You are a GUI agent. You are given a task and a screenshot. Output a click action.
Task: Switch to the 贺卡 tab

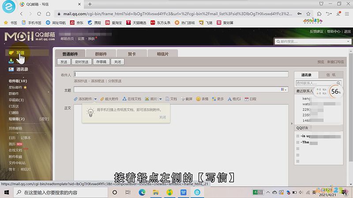point(131,54)
